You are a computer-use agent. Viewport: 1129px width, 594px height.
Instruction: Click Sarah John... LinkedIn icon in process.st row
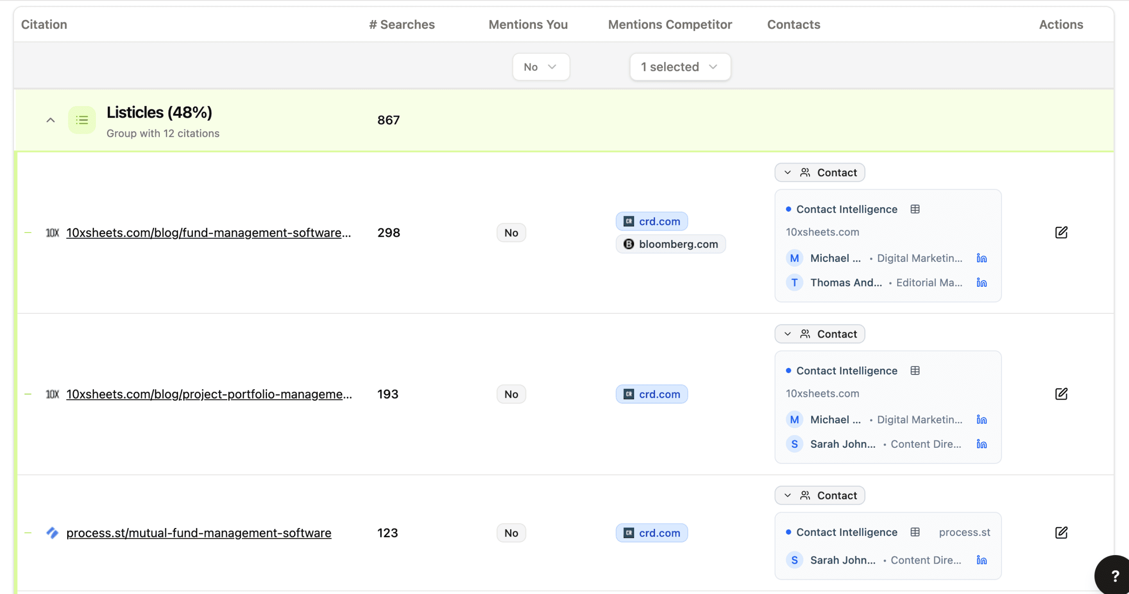point(981,560)
